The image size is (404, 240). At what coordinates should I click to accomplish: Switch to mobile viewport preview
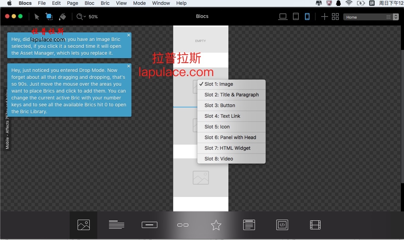coord(307,17)
